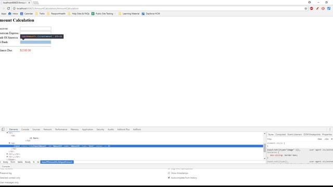Switch to the Adblock Plus tab
Screen dimensions: 333x187
123,129
